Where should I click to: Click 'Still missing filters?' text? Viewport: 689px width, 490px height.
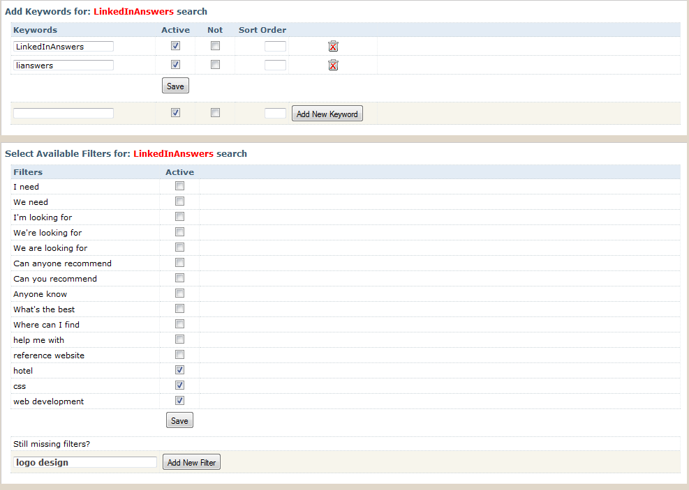pyautogui.click(x=52, y=444)
